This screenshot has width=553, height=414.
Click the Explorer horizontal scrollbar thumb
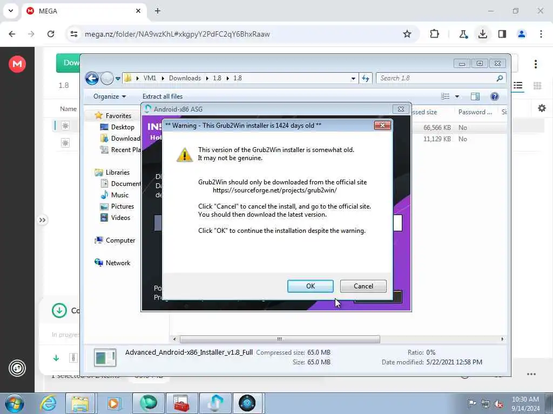coord(280,340)
